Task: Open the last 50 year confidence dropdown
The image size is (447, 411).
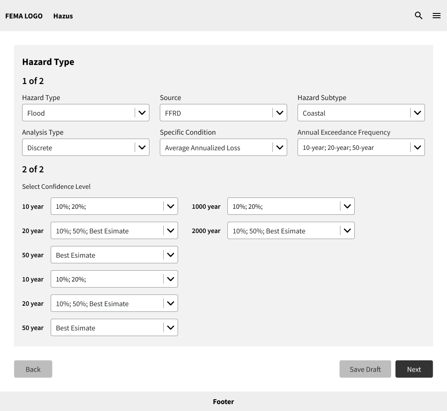Action: pyautogui.click(x=114, y=328)
